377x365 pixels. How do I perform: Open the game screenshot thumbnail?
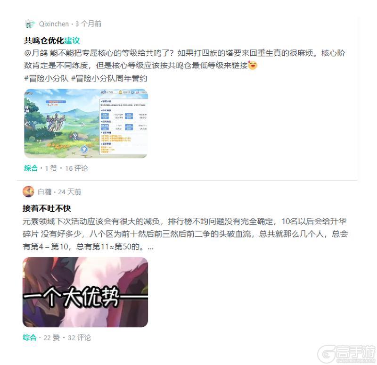(x=86, y=124)
